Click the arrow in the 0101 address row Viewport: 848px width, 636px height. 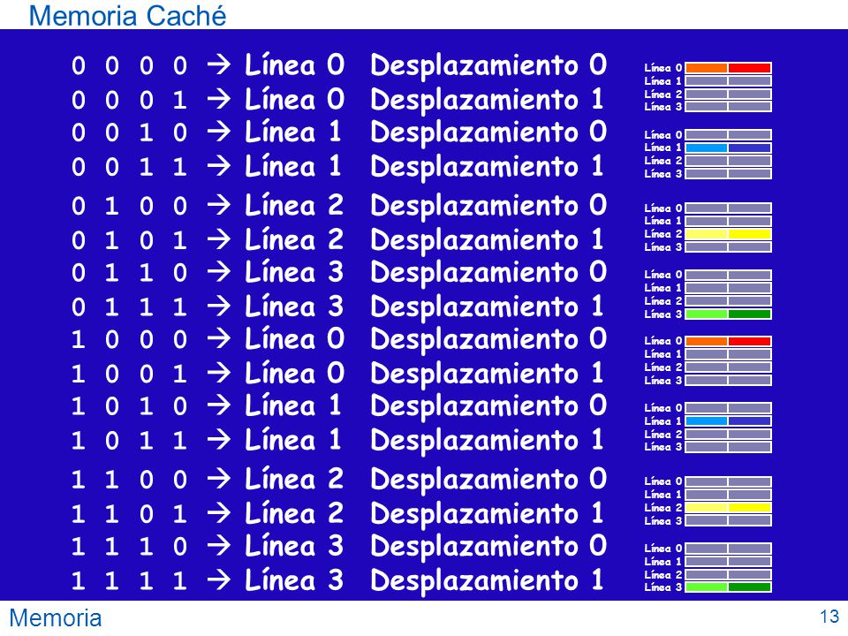[219, 239]
